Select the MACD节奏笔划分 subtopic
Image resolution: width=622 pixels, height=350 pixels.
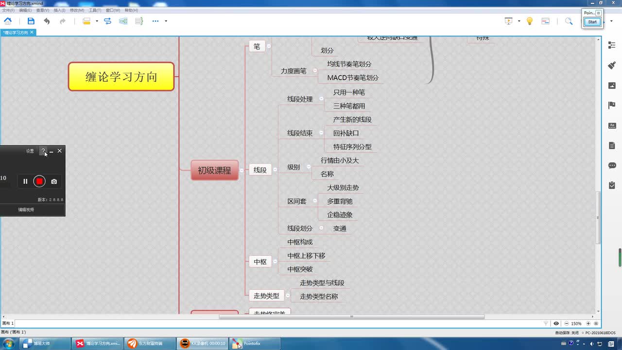tap(353, 78)
